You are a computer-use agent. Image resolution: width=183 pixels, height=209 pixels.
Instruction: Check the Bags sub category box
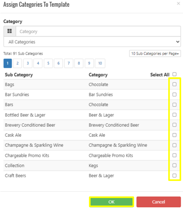tap(174, 84)
